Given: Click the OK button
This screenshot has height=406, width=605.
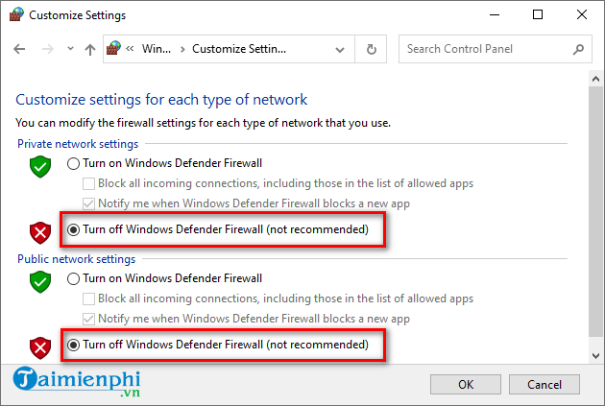Looking at the screenshot, I should click(466, 384).
